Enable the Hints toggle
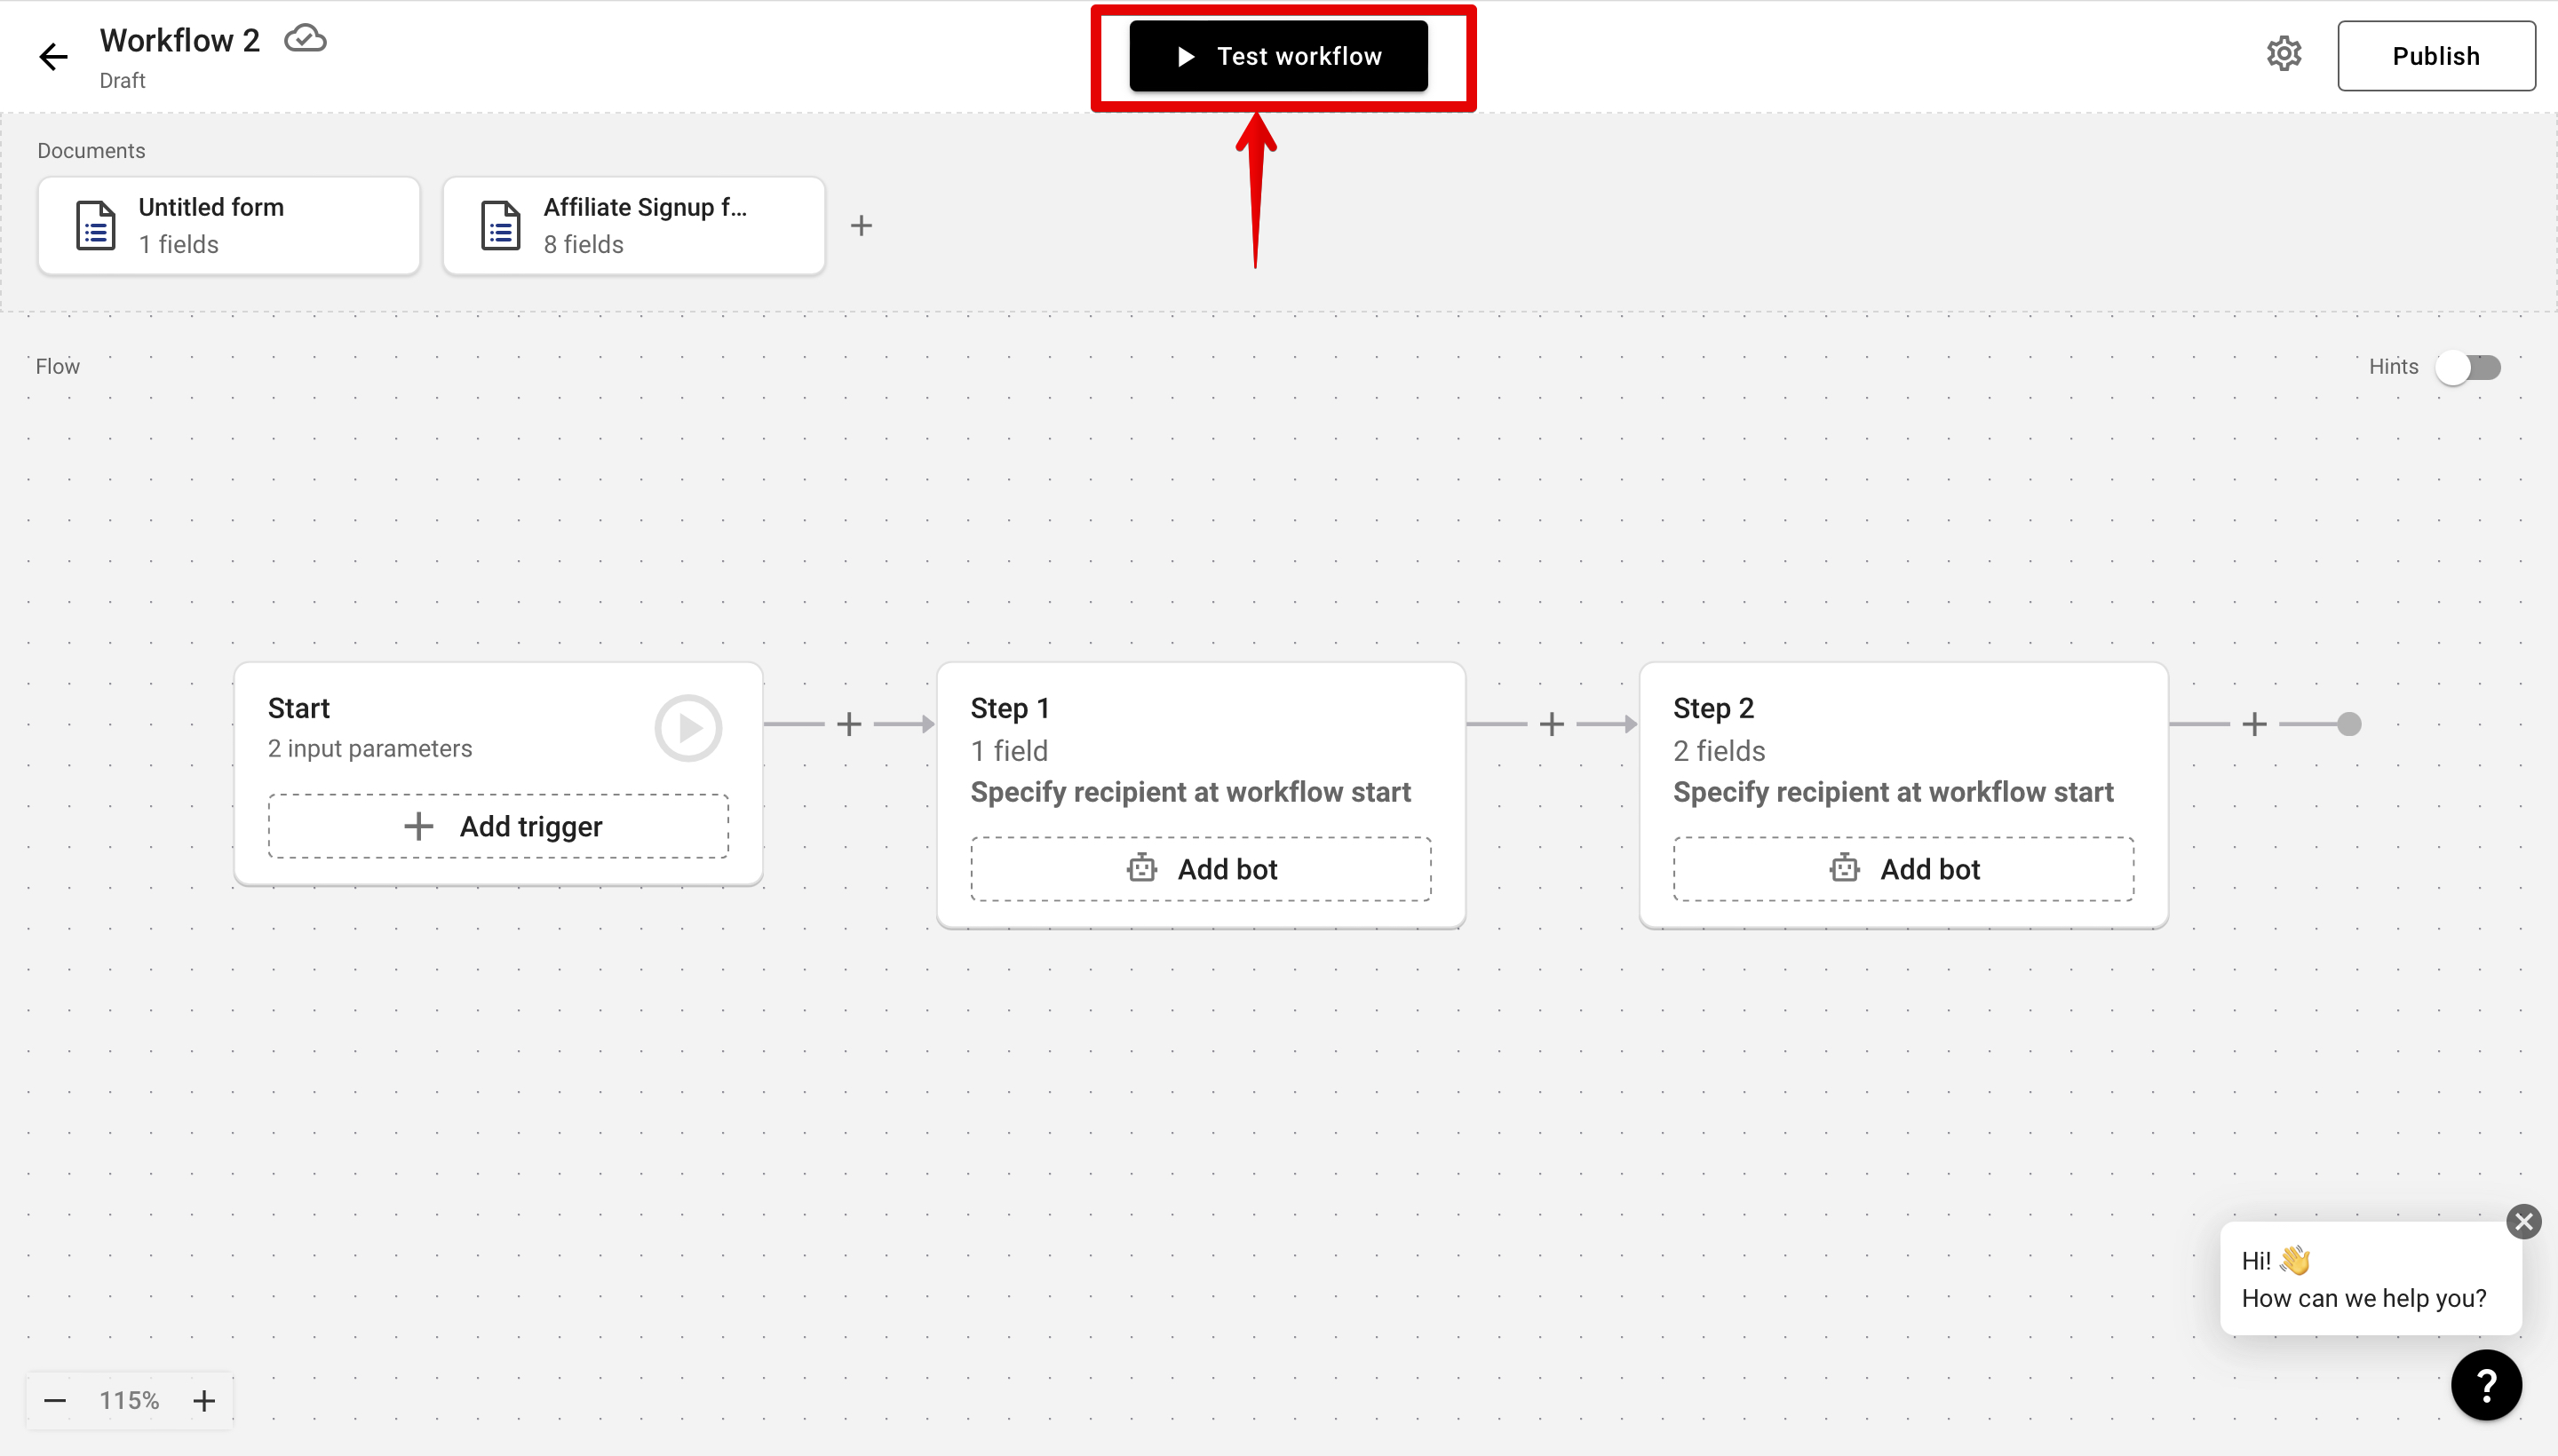2558x1456 pixels. 2468,367
